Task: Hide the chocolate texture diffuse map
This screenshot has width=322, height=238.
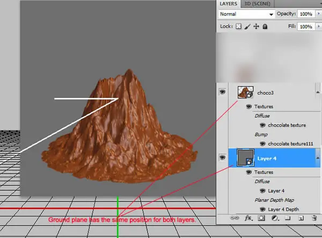Action: coord(262,125)
